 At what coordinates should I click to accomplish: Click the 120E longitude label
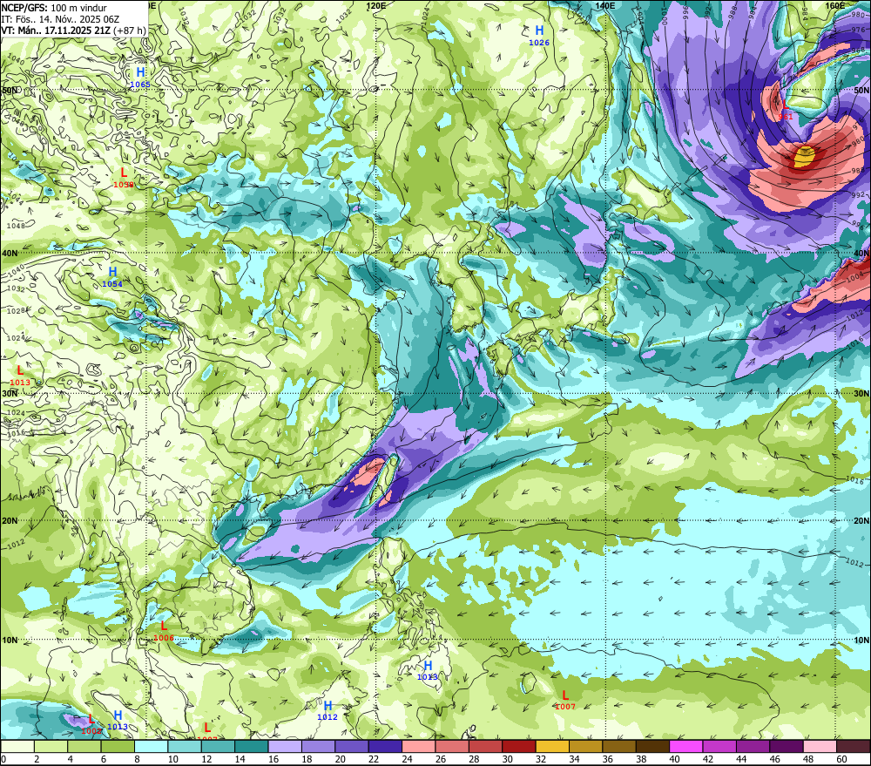[x=376, y=5]
